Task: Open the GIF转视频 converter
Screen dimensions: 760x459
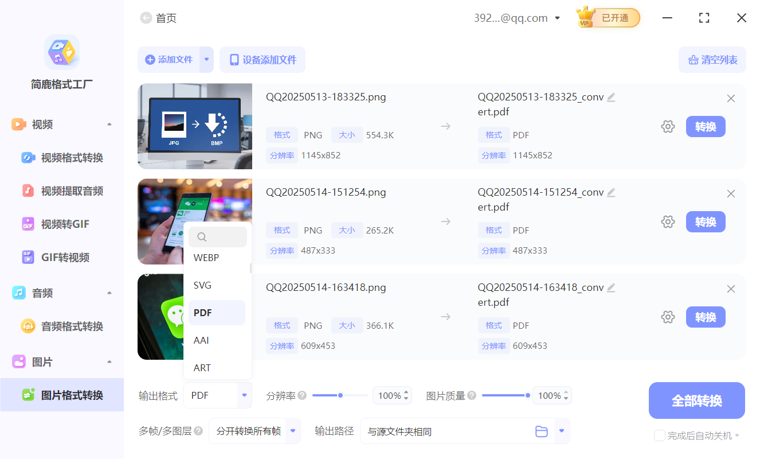Action: click(x=60, y=257)
